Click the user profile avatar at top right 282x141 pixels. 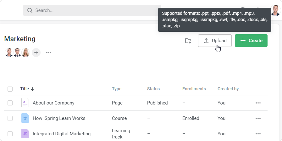click(x=276, y=10)
